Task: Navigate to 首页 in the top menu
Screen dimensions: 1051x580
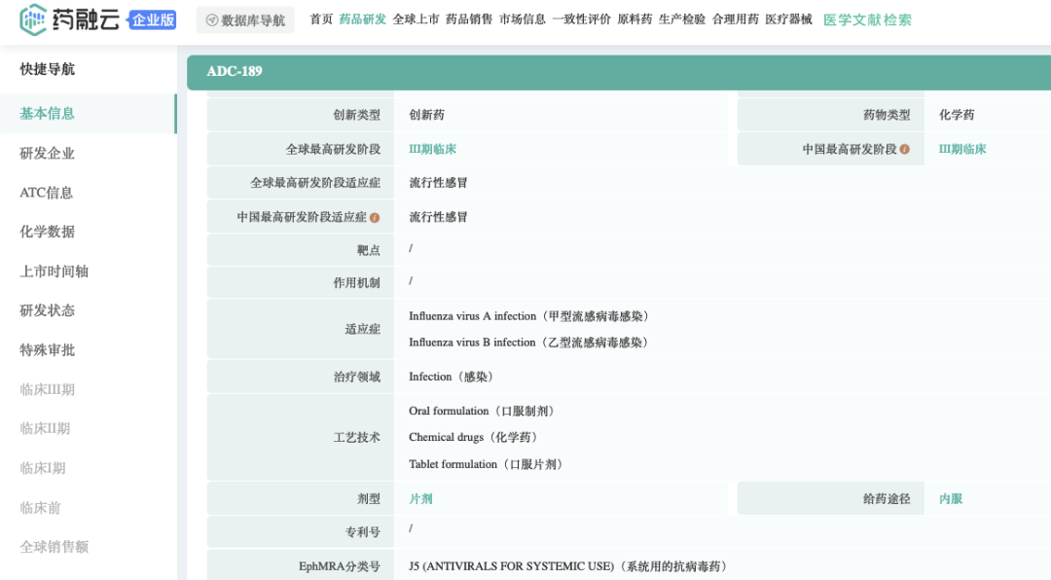Action: click(321, 18)
